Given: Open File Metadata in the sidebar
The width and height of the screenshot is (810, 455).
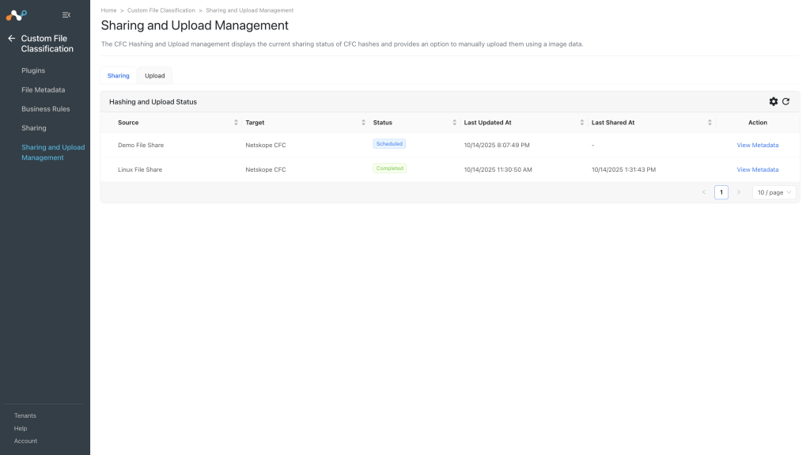Looking at the screenshot, I should tap(43, 90).
